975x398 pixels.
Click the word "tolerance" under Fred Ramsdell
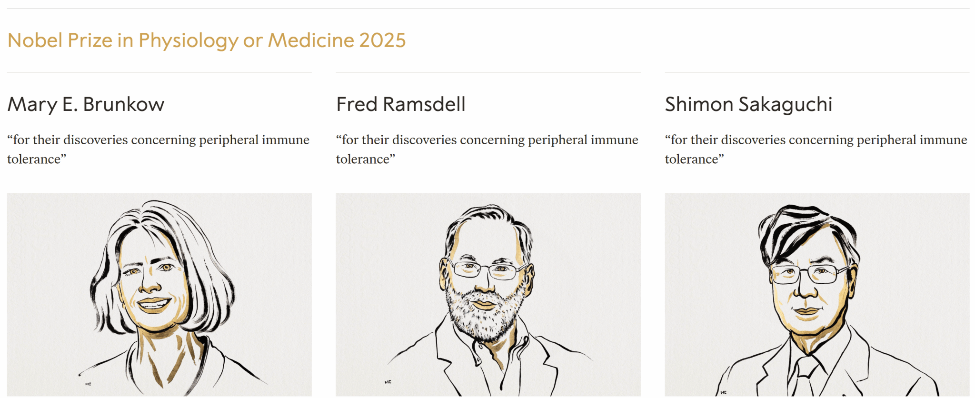point(363,159)
